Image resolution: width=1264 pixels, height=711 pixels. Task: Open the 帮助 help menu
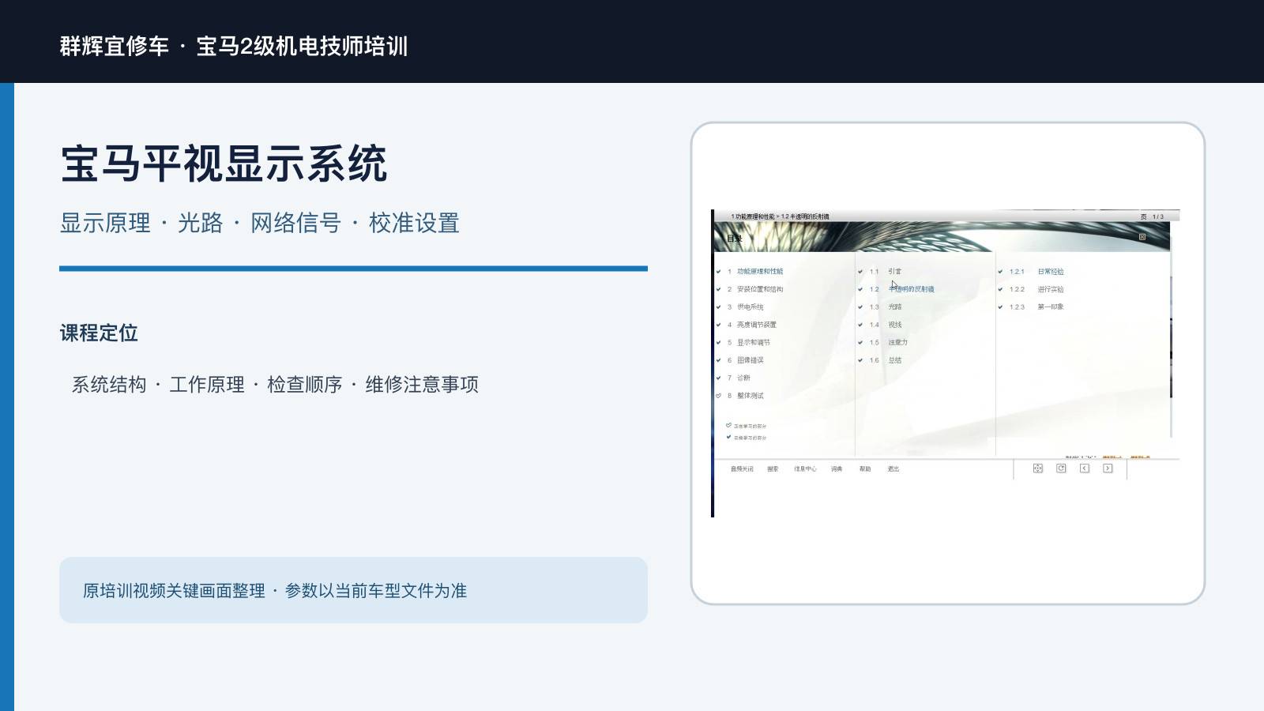click(x=865, y=469)
